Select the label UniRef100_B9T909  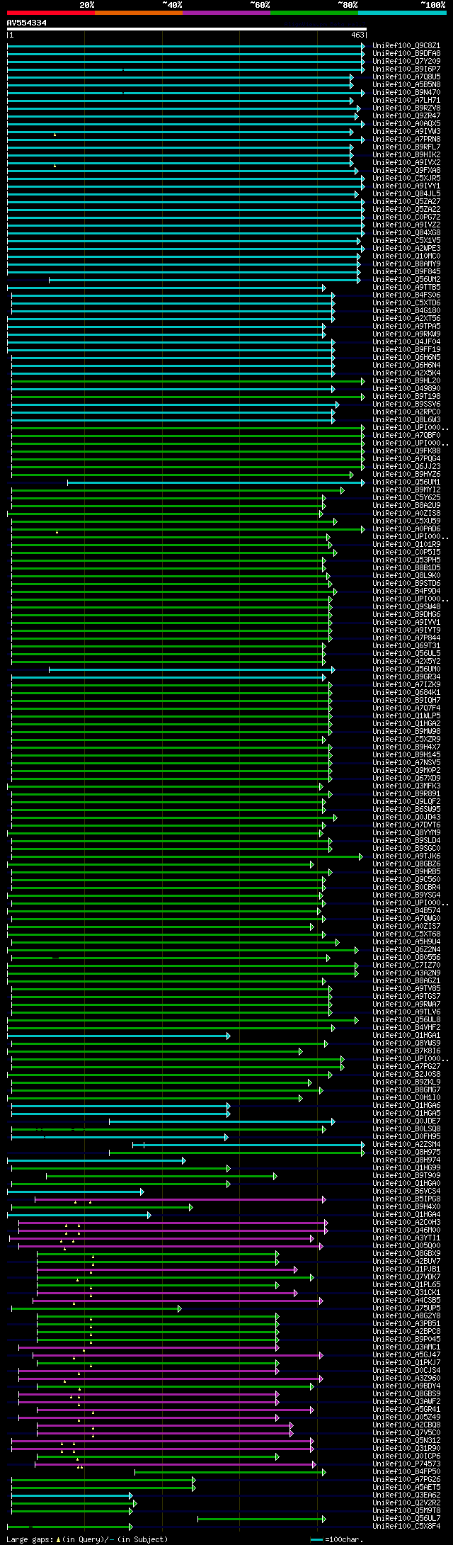406,1176
